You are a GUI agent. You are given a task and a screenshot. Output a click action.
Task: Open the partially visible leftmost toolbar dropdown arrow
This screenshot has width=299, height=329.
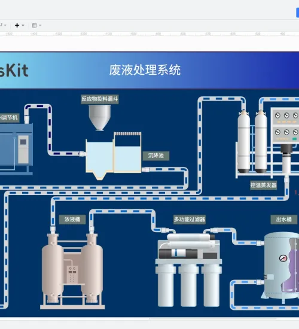5,25
